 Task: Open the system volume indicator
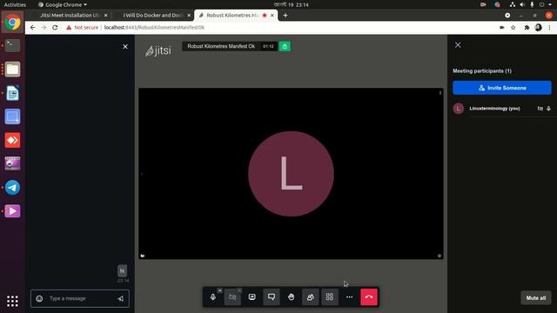pos(522,4)
